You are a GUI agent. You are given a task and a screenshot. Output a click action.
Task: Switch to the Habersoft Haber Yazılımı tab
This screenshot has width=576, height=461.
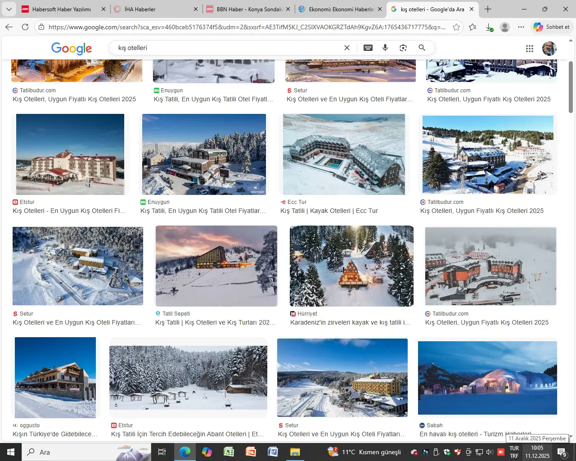point(62,9)
